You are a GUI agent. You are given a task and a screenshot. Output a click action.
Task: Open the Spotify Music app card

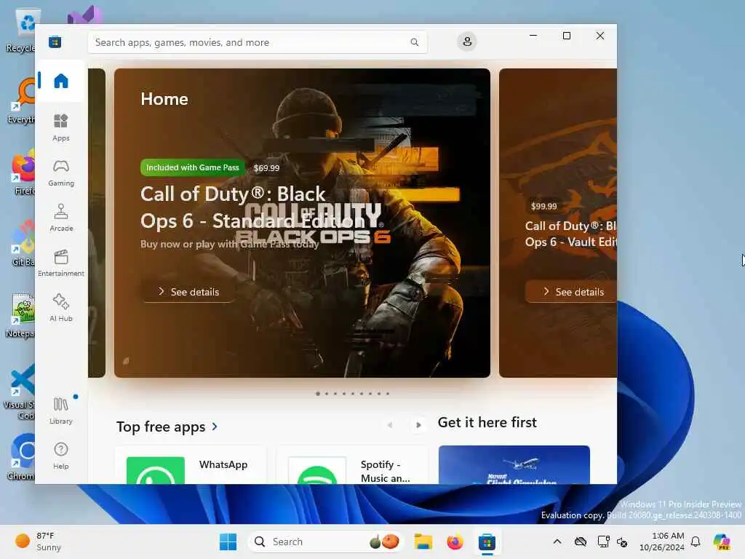click(352, 465)
